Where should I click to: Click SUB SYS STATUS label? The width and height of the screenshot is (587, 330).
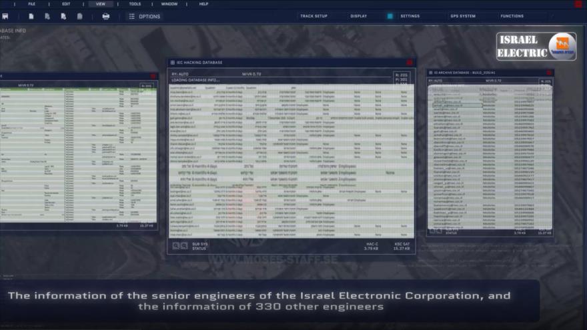click(x=200, y=246)
